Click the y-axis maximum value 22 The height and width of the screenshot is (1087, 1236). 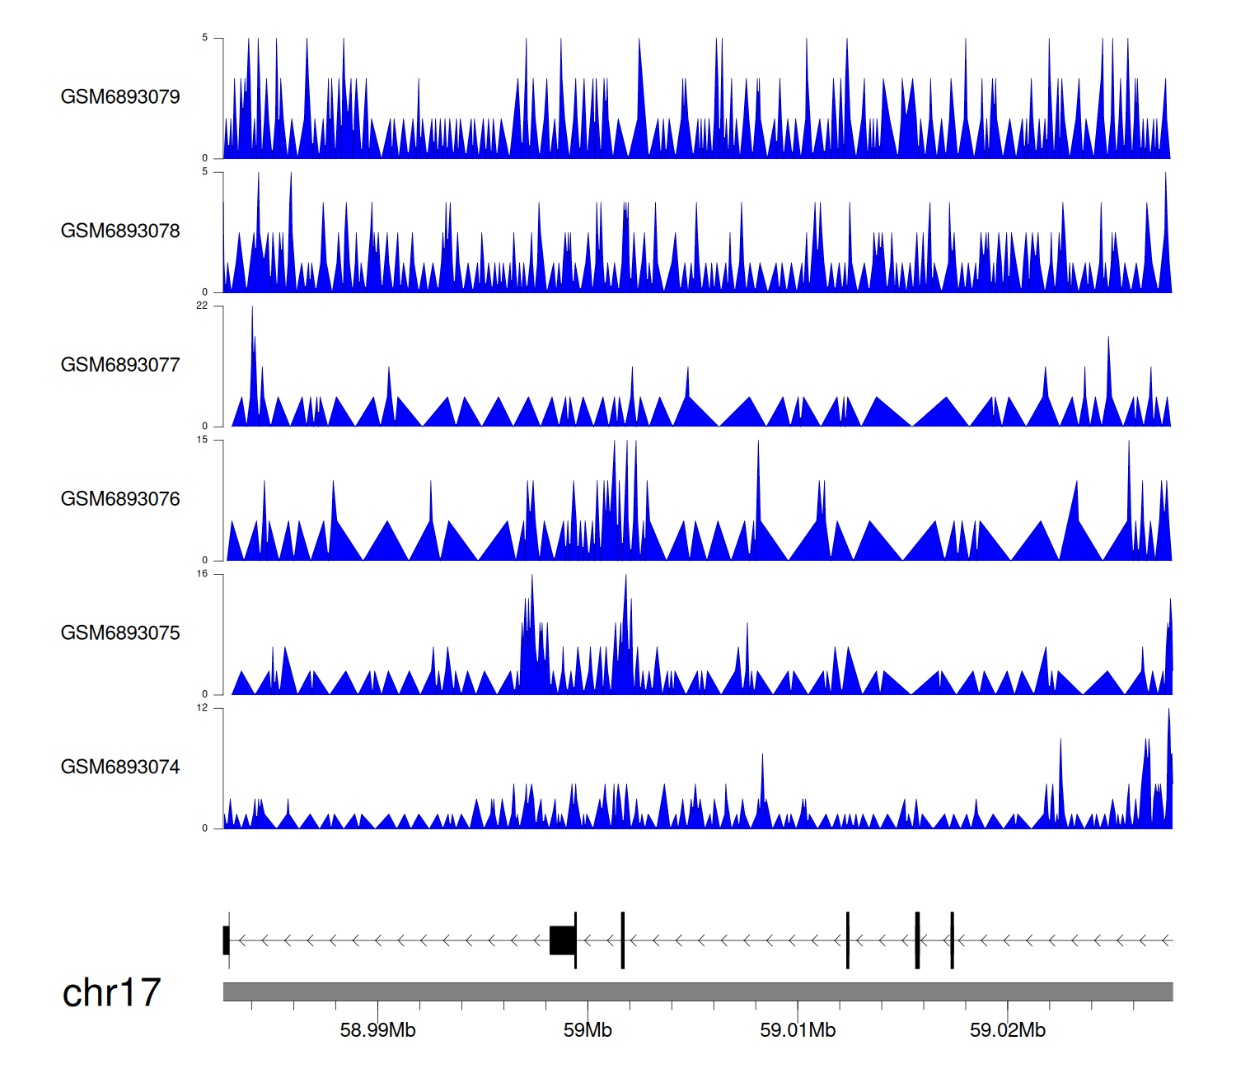202,306
